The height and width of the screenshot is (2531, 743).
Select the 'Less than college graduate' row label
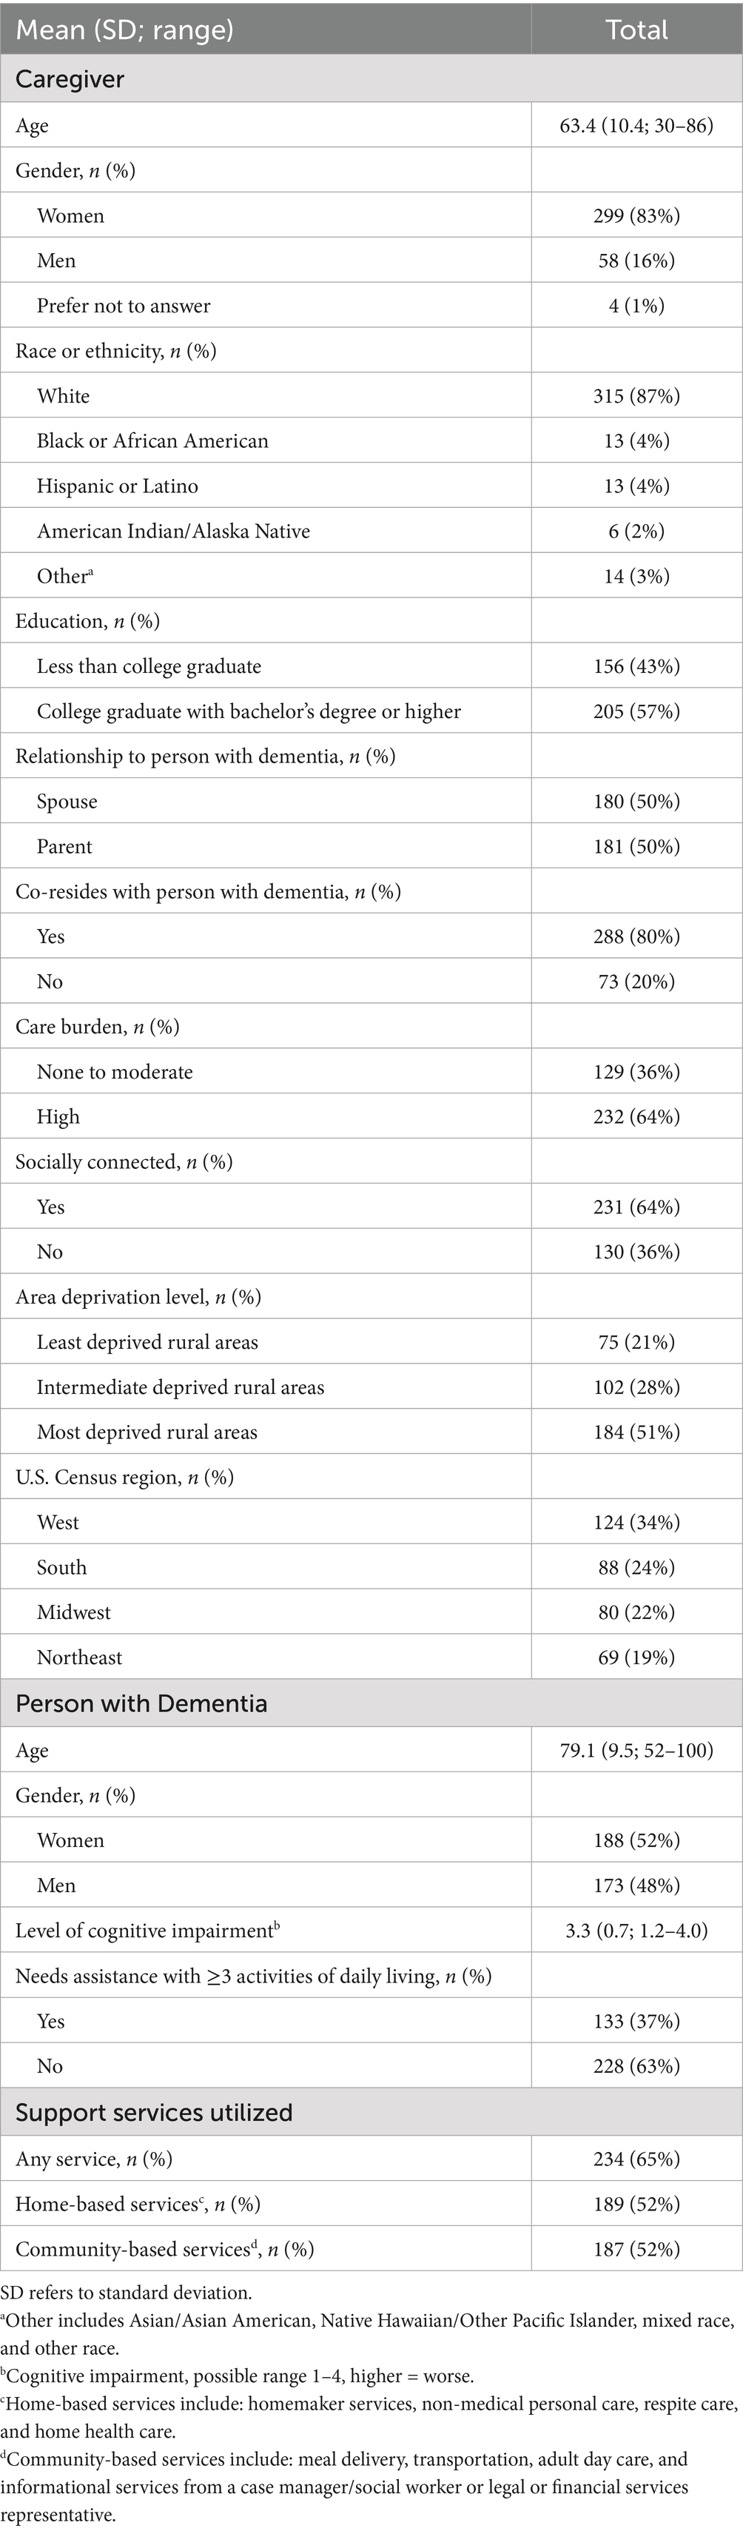(149, 667)
